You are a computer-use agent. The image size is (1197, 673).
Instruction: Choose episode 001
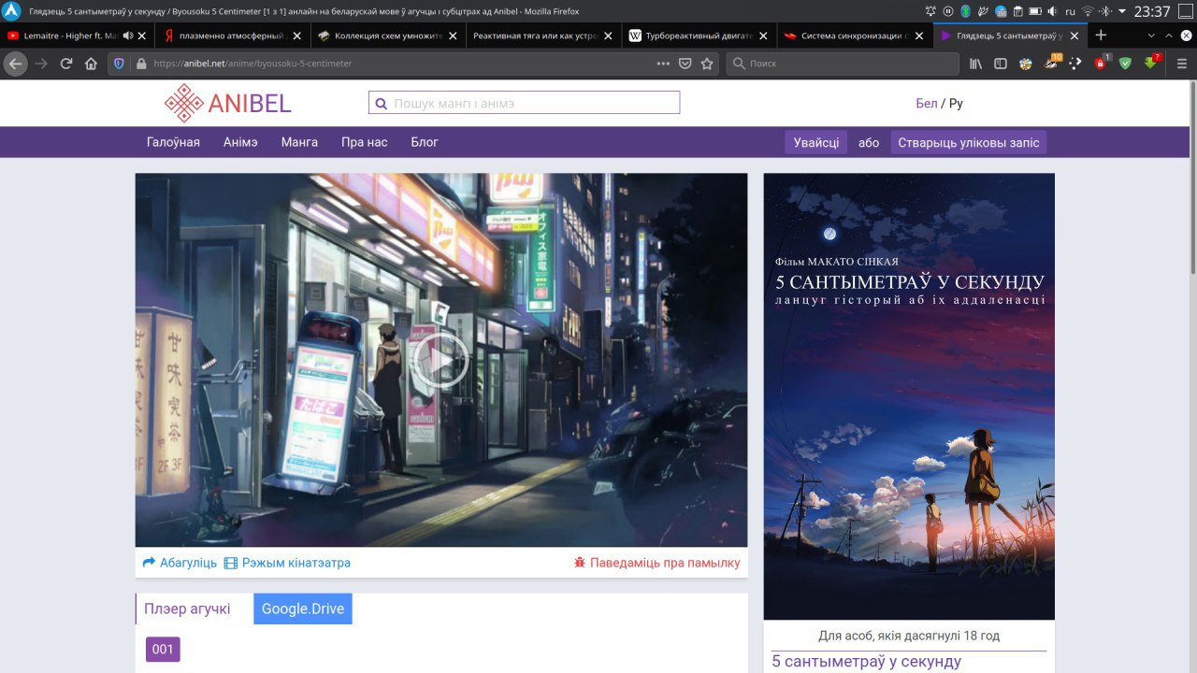(x=163, y=650)
